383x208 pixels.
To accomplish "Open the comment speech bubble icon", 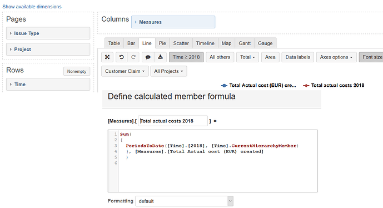I will point(148,57).
